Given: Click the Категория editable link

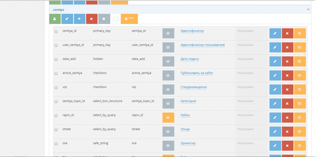Looking at the screenshot, I should (188, 101).
